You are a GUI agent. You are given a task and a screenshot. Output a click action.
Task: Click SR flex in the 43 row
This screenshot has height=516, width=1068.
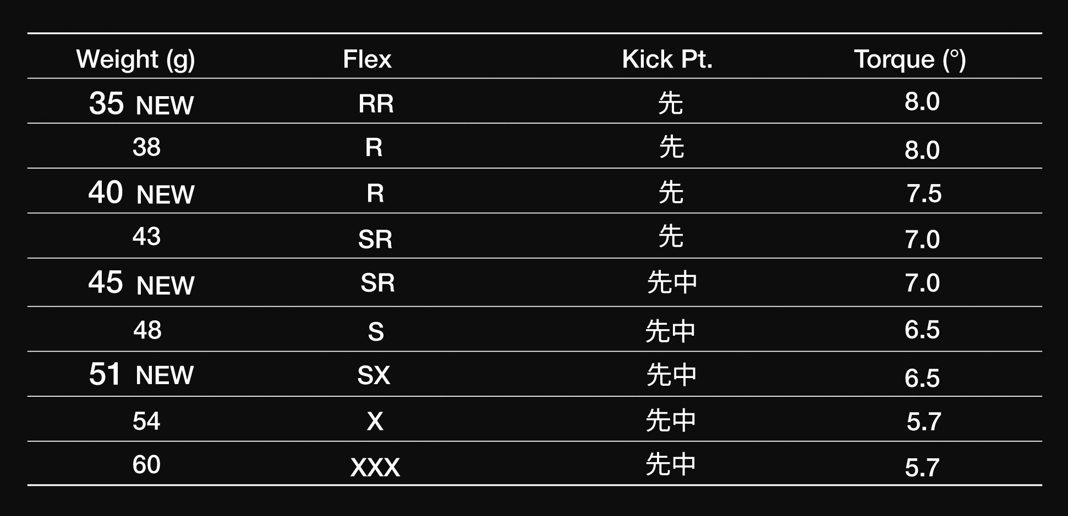tap(375, 239)
